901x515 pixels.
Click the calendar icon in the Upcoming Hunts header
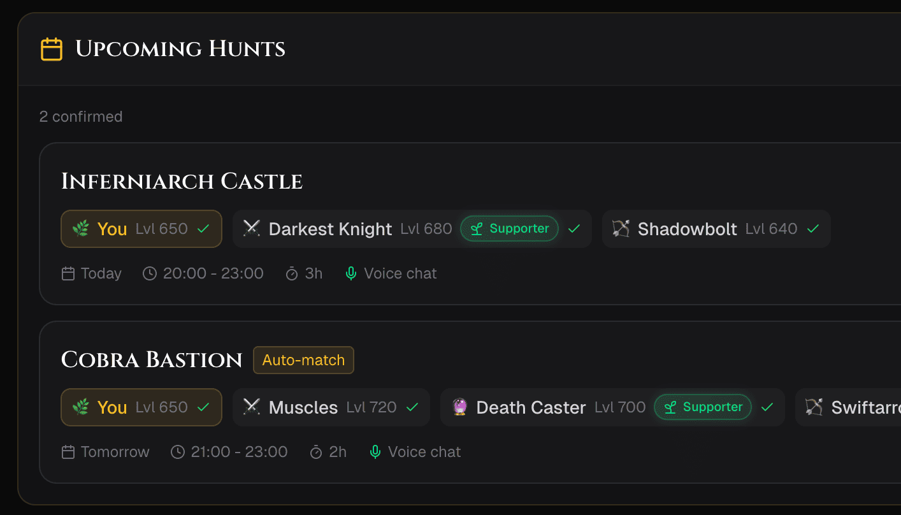click(x=52, y=48)
